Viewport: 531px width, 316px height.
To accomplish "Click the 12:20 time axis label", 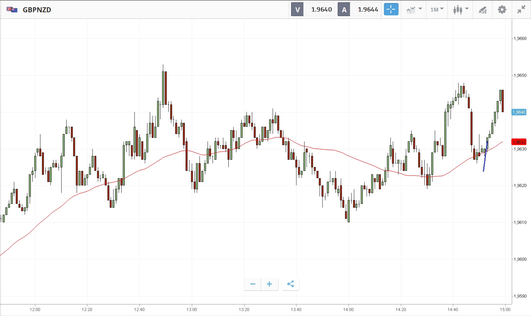I will [x=87, y=309].
